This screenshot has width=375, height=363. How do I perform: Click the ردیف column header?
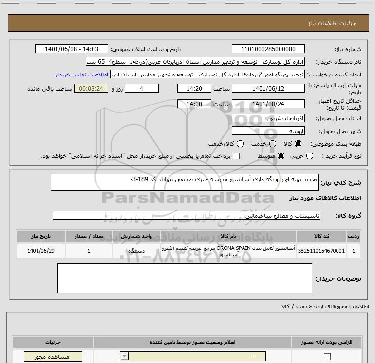[x=354, y=236]
